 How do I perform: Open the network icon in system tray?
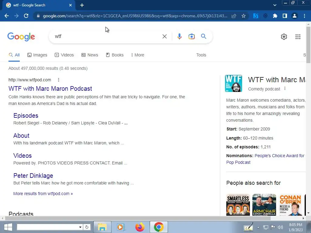(x=265, y=227)
